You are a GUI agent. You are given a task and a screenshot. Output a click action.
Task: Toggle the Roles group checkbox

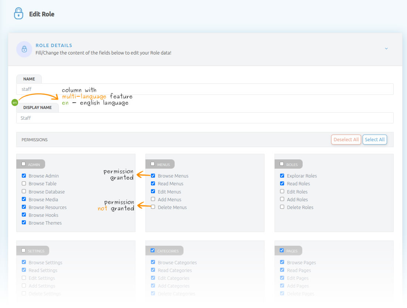(x=282, y=164)
